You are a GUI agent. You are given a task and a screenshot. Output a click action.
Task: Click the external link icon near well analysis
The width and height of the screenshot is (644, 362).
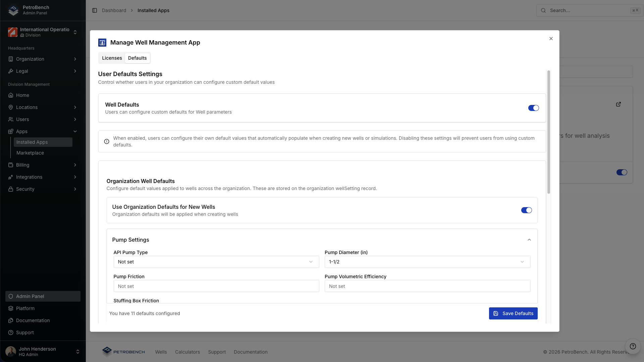[x=619, y=104]
